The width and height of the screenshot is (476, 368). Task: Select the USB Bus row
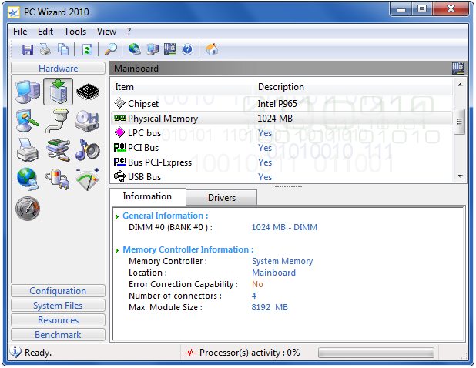point(282,177)
